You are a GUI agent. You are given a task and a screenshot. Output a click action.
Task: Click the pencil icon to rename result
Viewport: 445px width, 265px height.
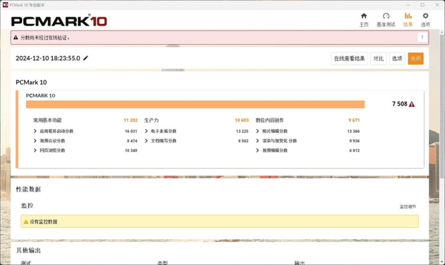click(86, 58)
